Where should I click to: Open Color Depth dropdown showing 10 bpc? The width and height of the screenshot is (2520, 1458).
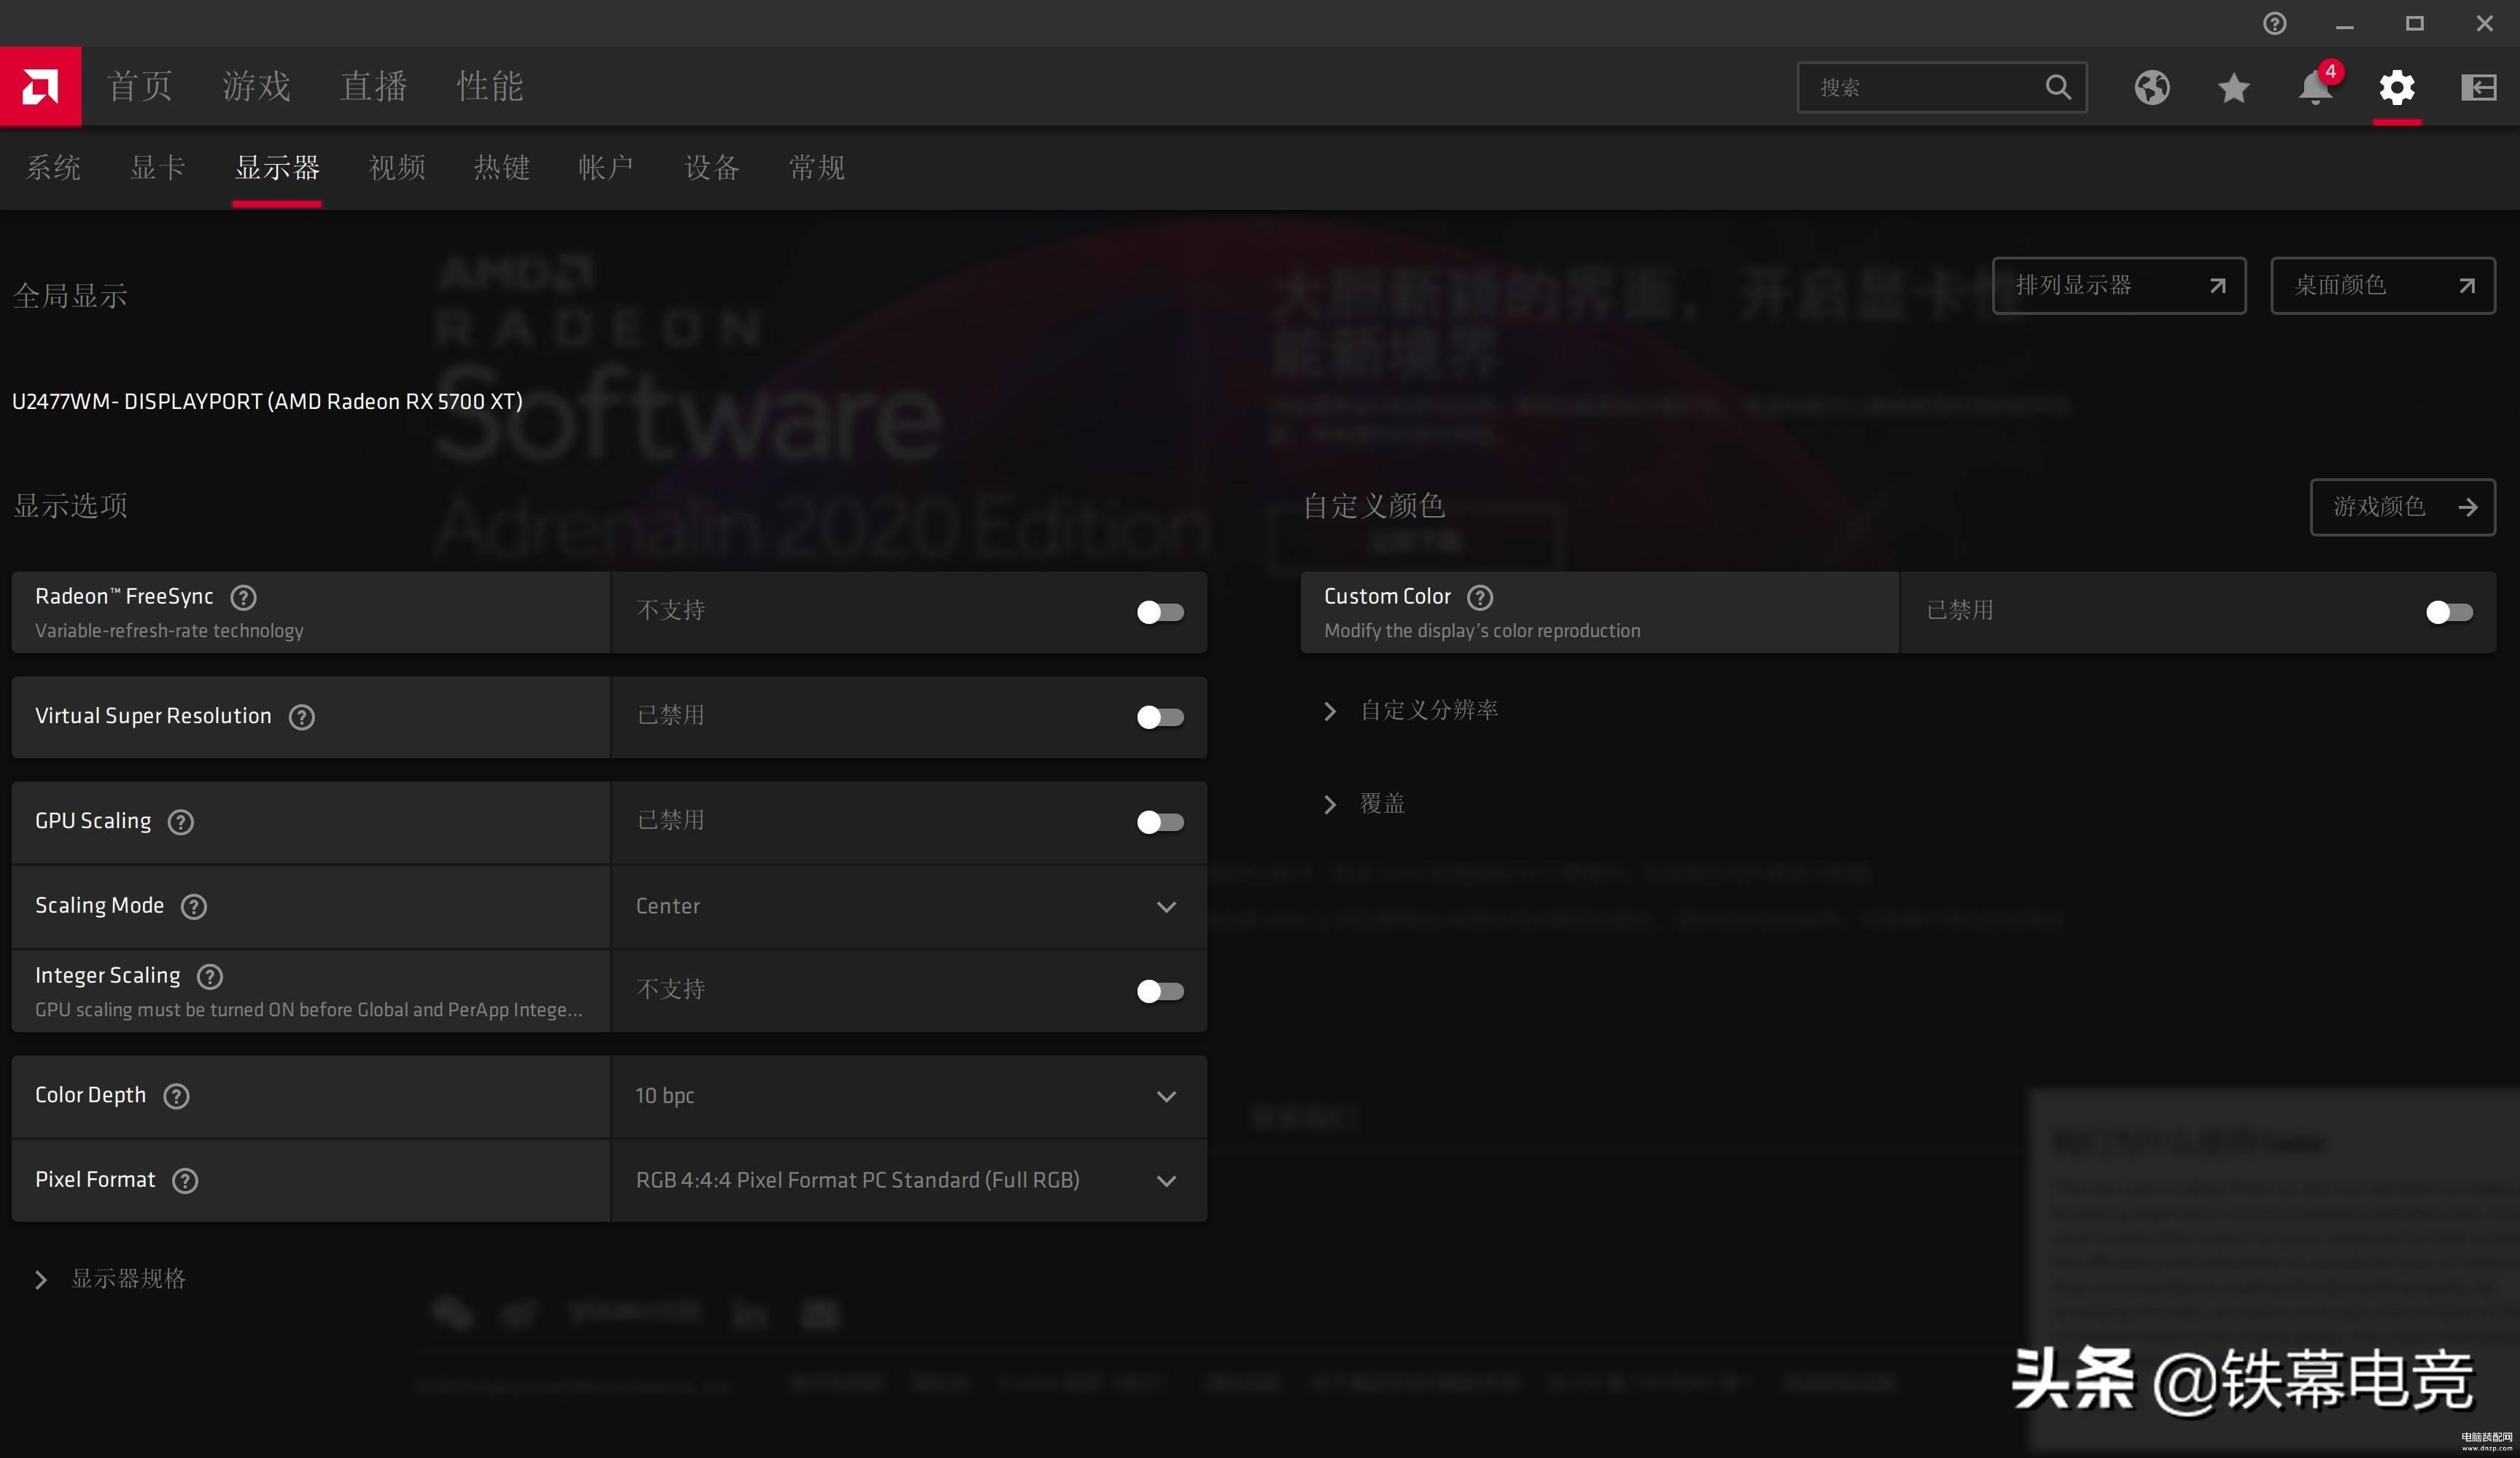point(908,1096)
